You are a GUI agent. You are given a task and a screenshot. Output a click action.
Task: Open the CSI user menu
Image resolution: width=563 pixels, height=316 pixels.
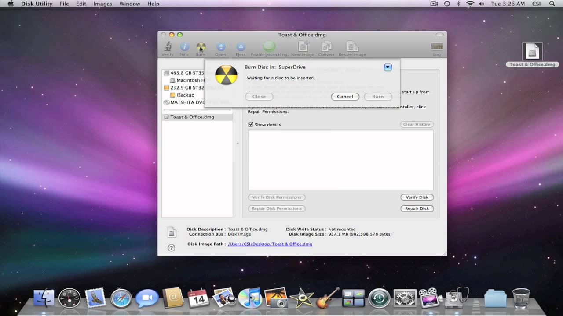(x=537, y=4)
